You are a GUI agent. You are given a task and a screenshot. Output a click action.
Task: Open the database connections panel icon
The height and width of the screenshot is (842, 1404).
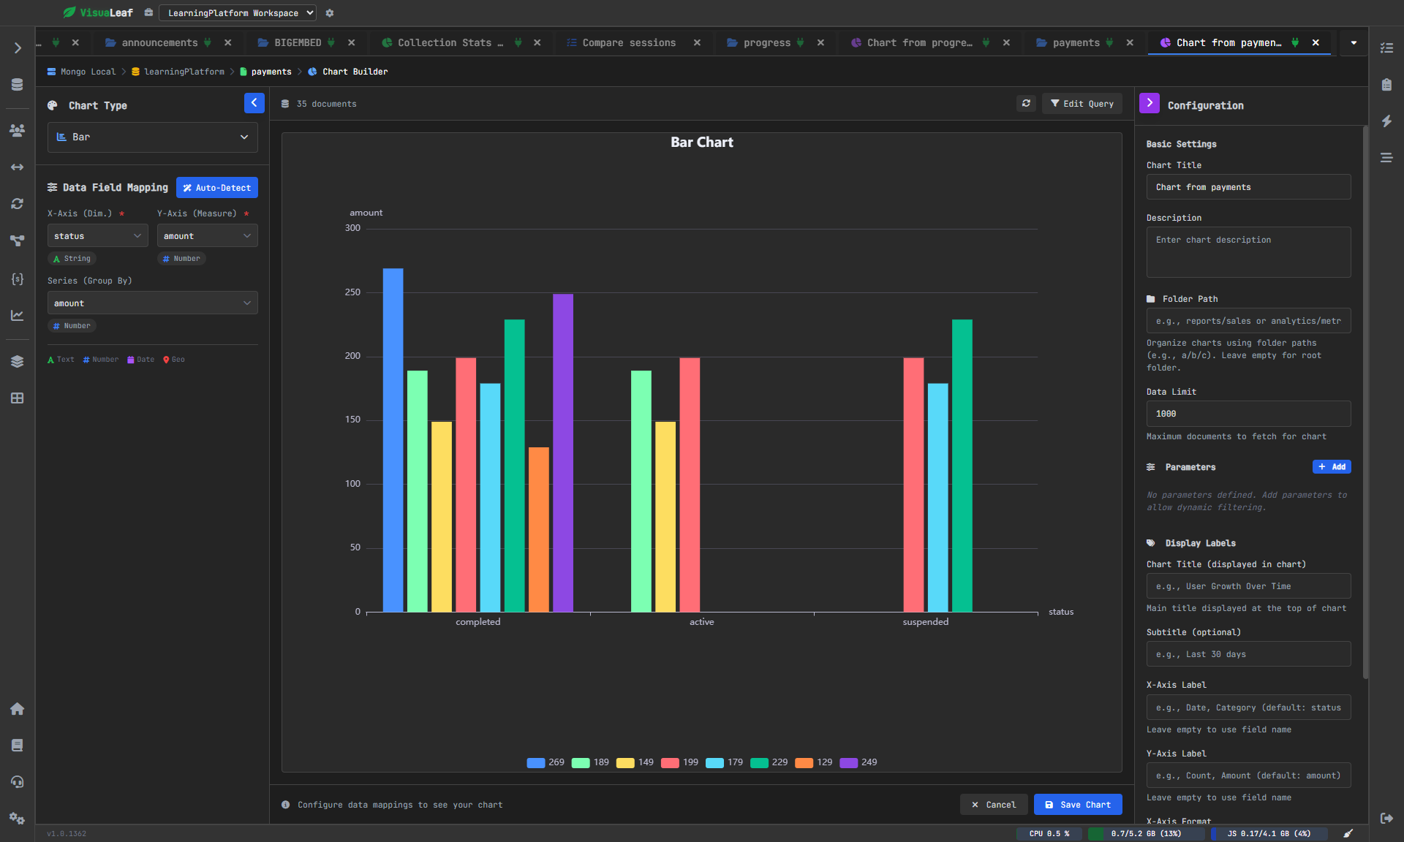coord(17,84)
